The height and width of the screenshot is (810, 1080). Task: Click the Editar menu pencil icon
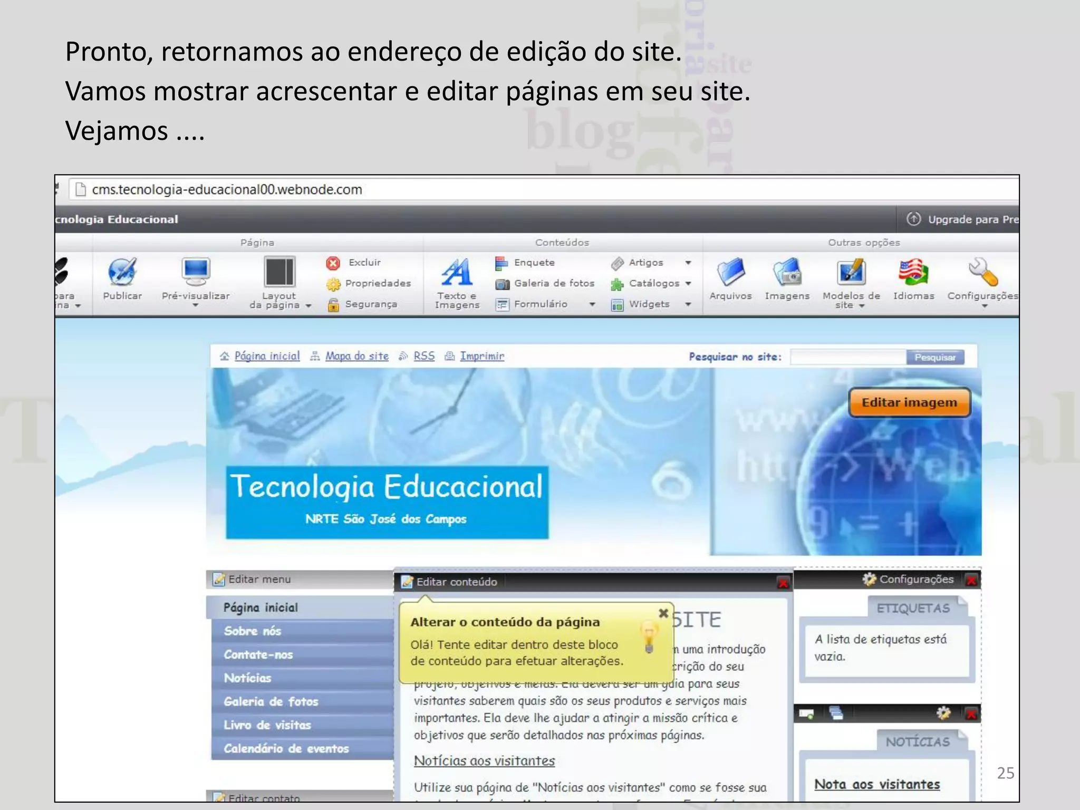point(218,580)
